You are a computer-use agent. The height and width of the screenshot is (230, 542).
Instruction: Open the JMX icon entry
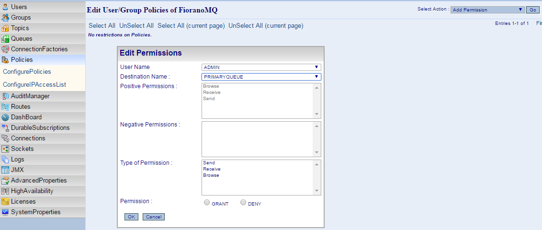coord(5,170)
